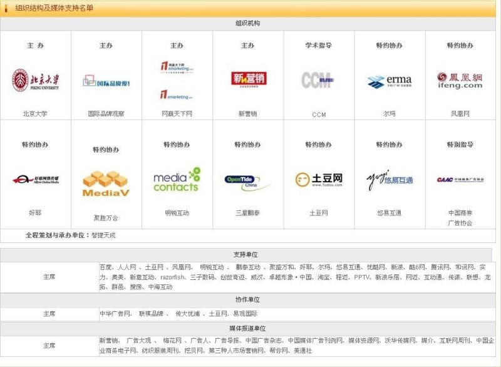Click the 支持单位 section header
The image size is (501, 367).
point(245,255)
